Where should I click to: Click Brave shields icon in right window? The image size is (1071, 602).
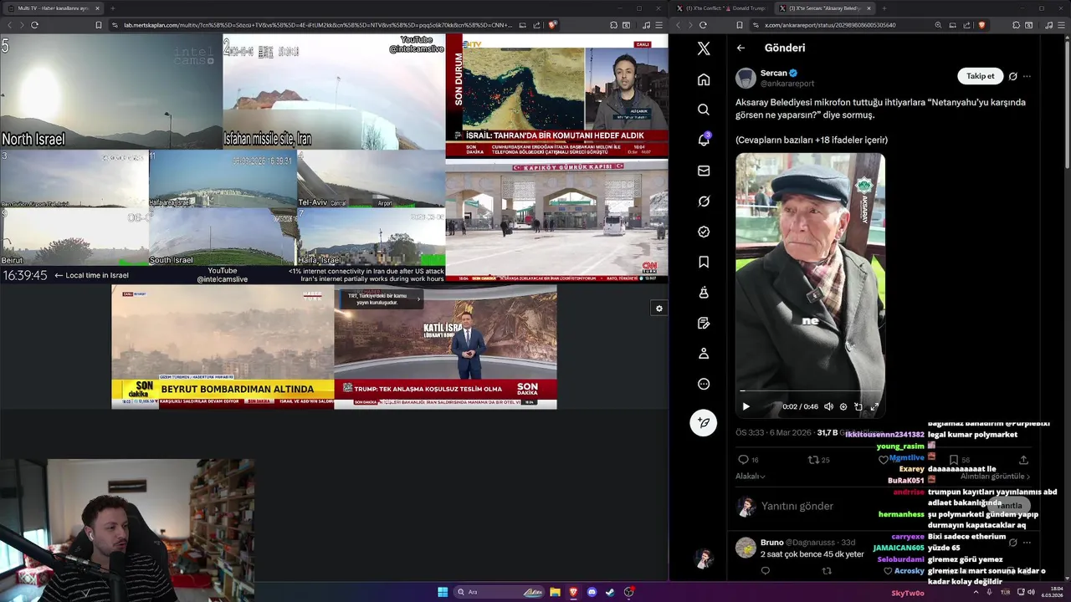(x=981, y=25)
